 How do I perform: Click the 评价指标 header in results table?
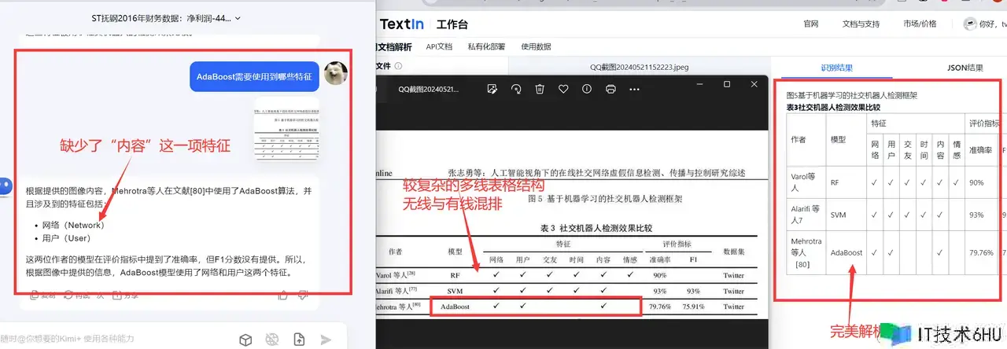point(984,123)
